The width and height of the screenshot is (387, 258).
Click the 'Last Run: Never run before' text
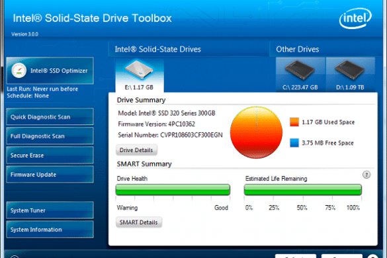click(x=42, y=89)
